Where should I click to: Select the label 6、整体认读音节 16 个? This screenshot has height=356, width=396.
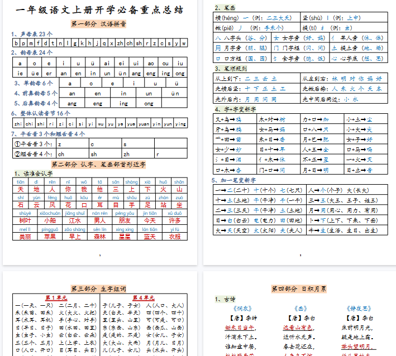coord(41,113)
